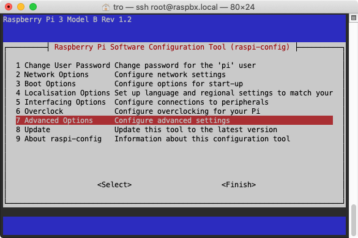Click window title 'ssh root@raspbx.local'
Screen dimensions: 358x238
pos(177,7)
